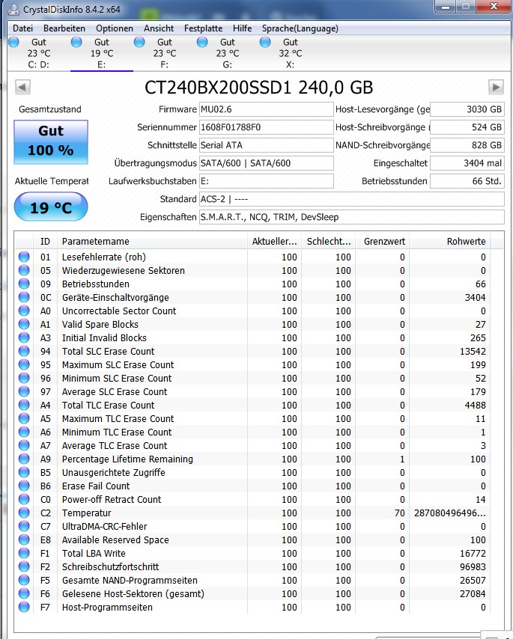
Task: Open the Datei menu
Action: (22, 28)
